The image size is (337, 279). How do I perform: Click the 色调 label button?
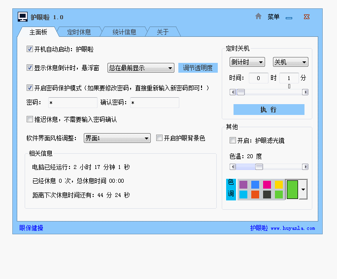click(231, 190)
